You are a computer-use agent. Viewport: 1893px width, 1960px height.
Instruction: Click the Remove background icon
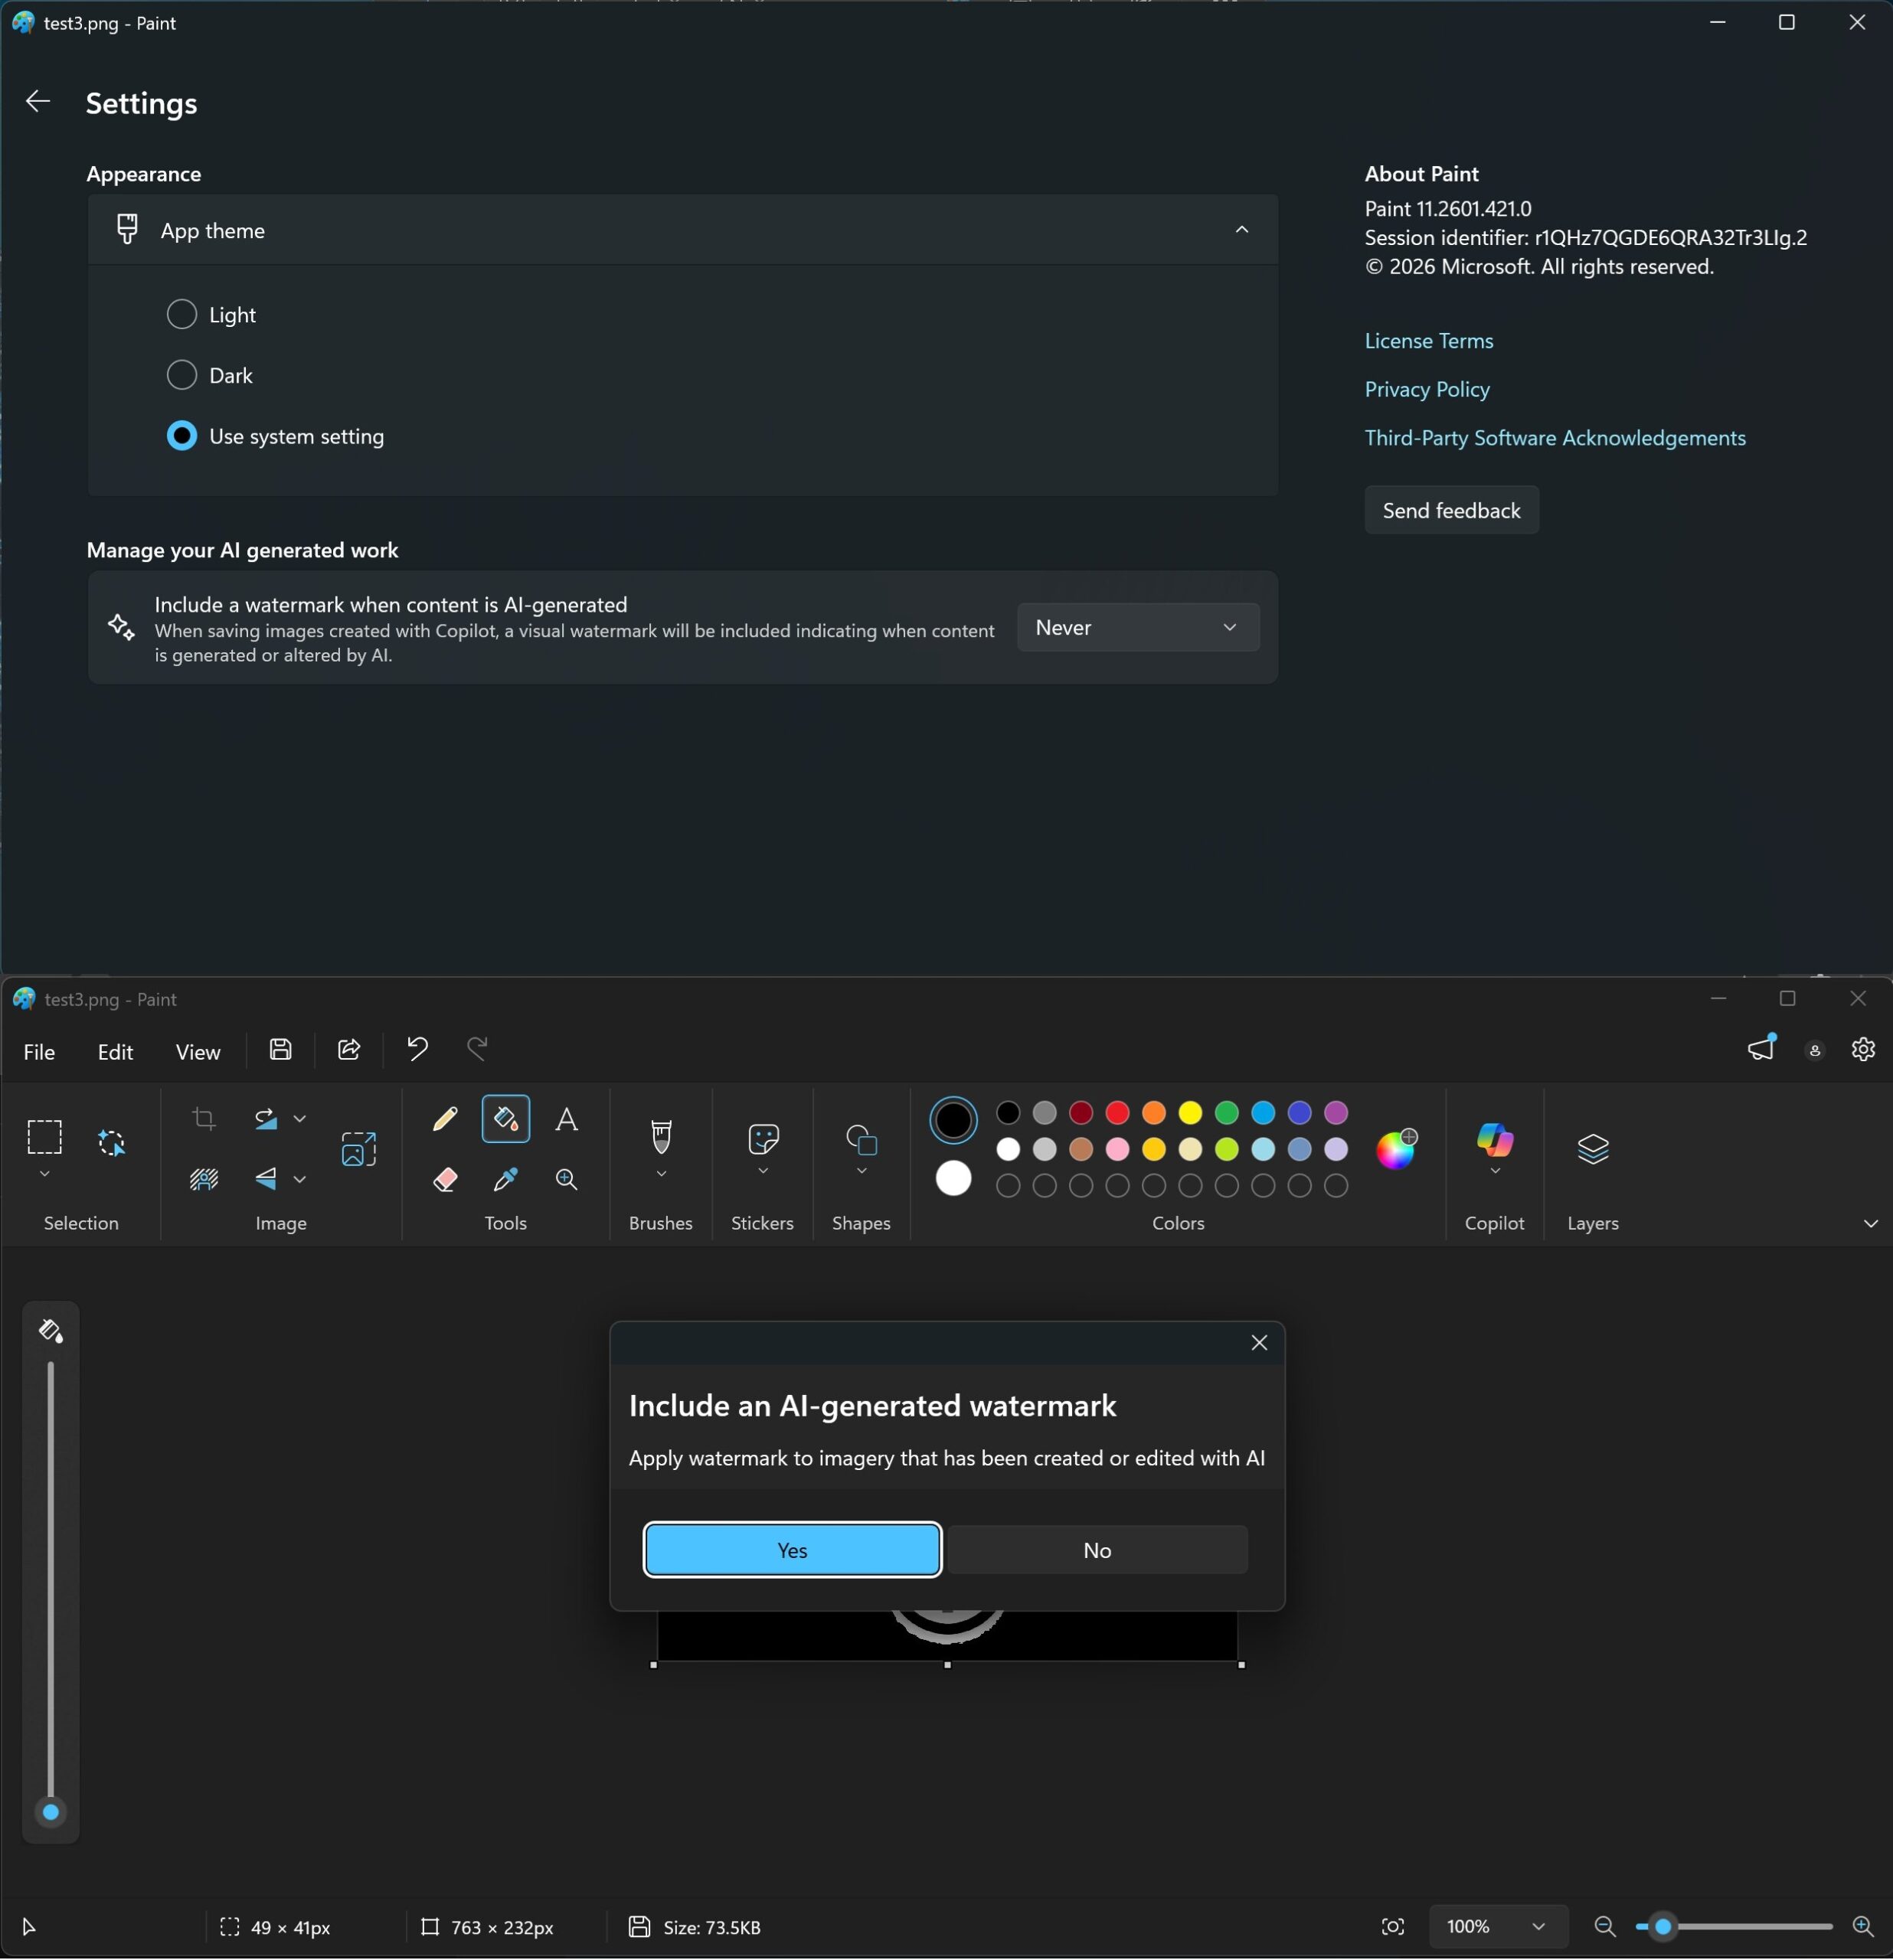[204, 1180]
